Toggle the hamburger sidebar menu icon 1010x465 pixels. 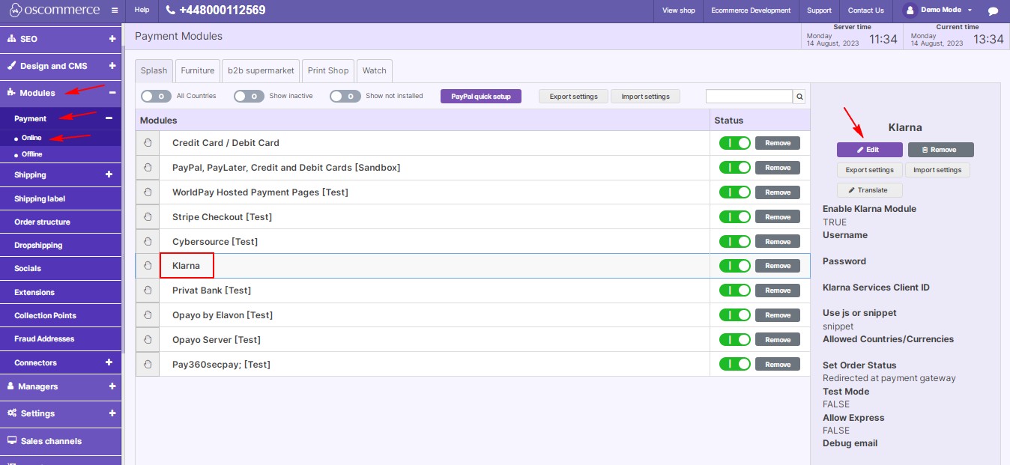coord(114,10)
